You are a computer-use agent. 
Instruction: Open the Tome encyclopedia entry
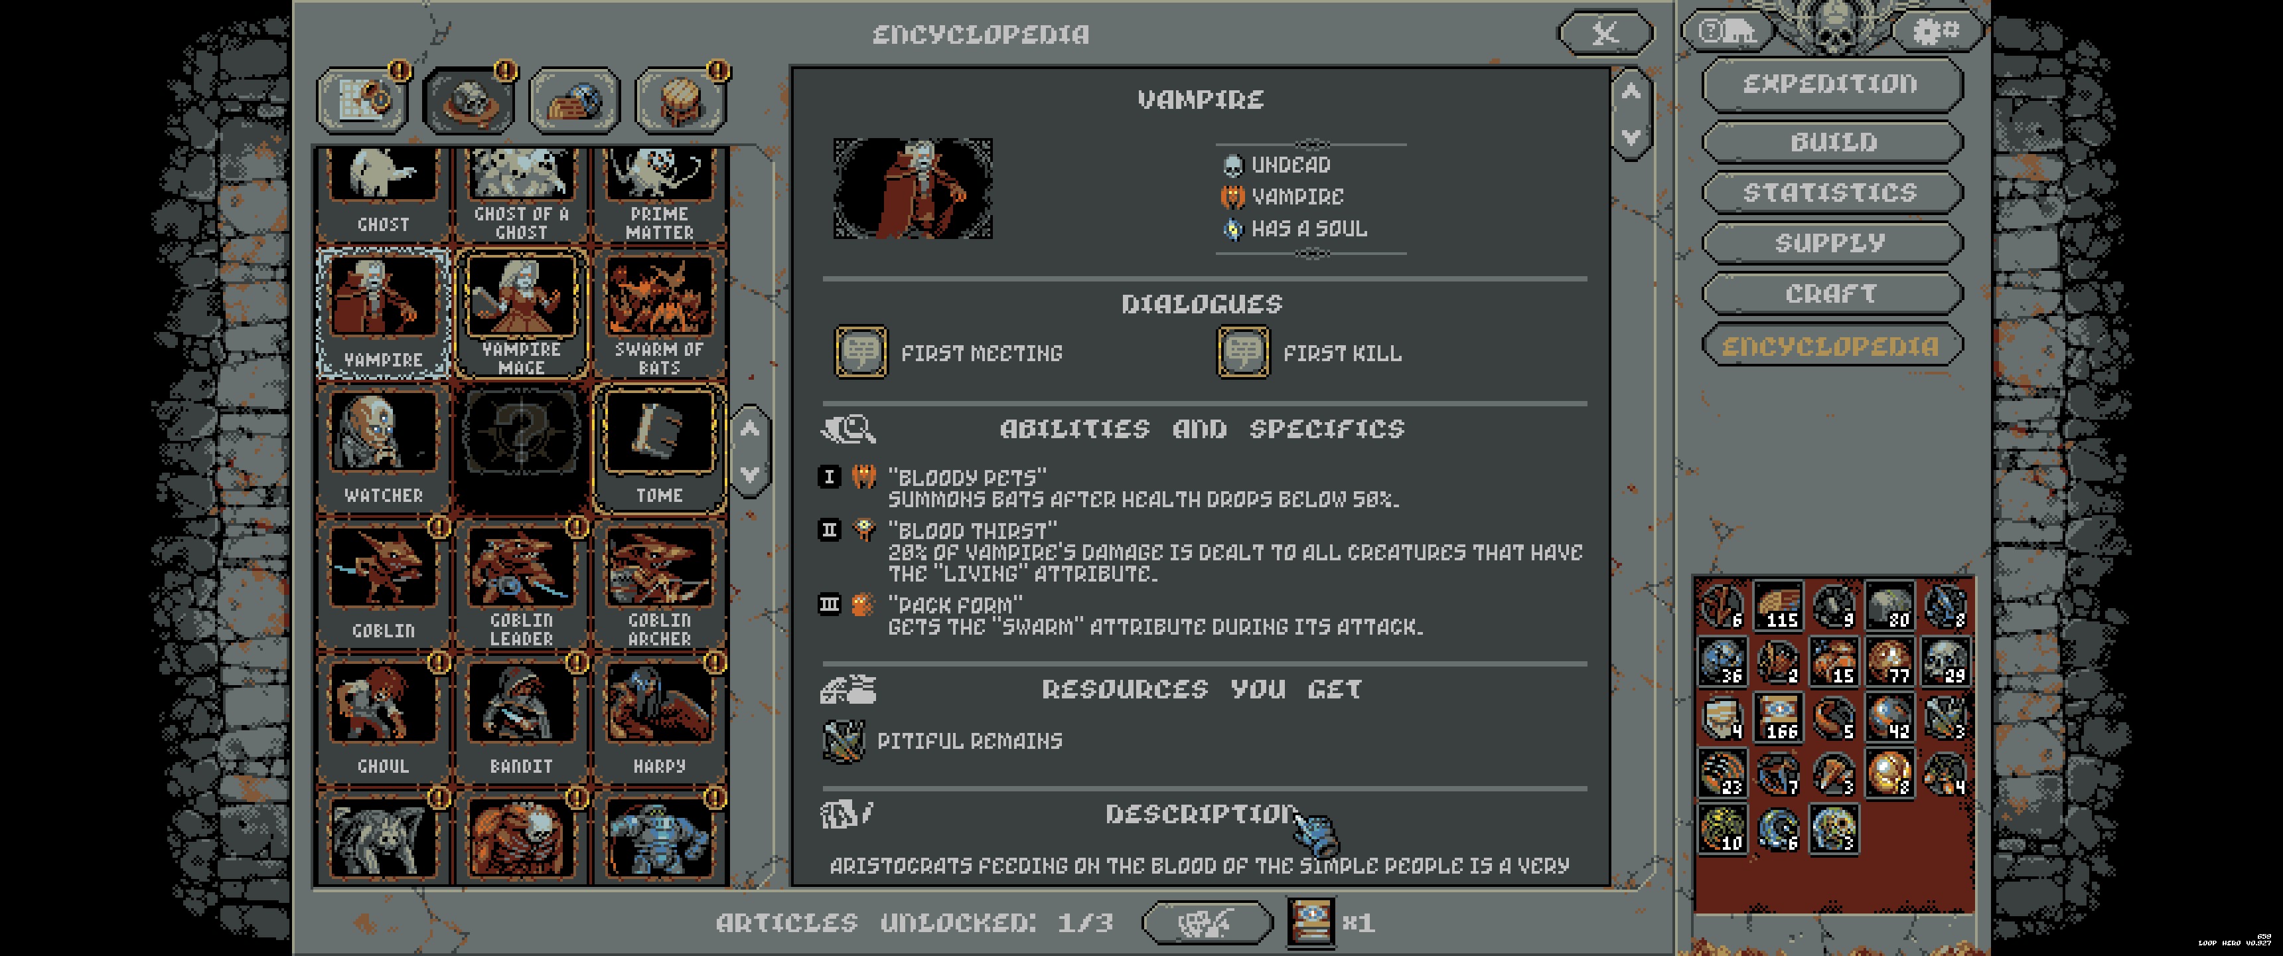[660, 449]
